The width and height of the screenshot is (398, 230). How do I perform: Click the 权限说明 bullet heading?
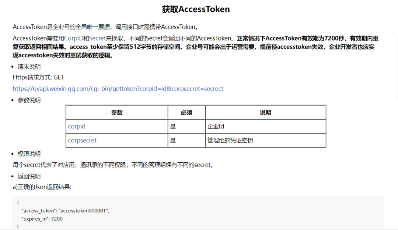point(29,154)
